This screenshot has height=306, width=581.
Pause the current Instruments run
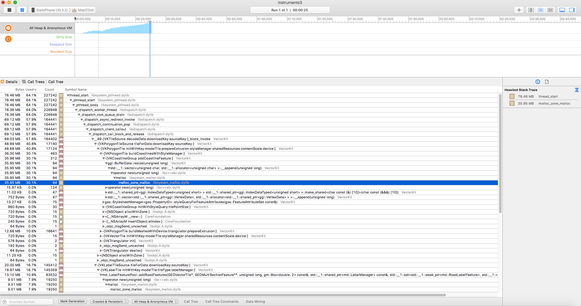pos(22,10)
